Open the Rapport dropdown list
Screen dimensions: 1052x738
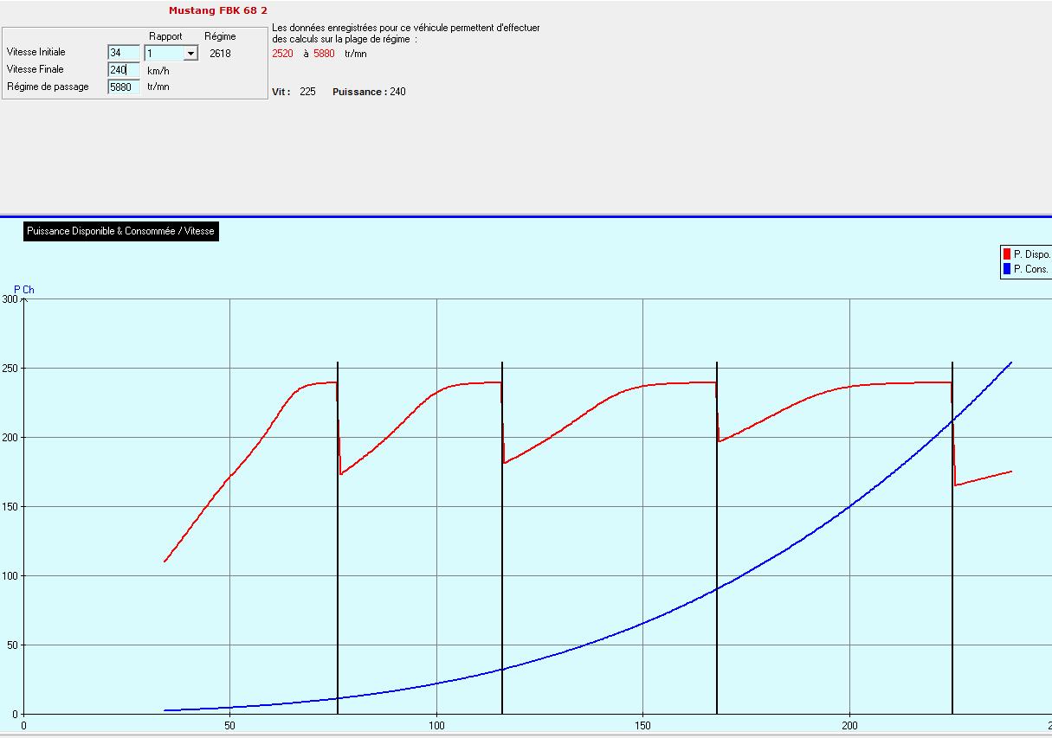190,54
